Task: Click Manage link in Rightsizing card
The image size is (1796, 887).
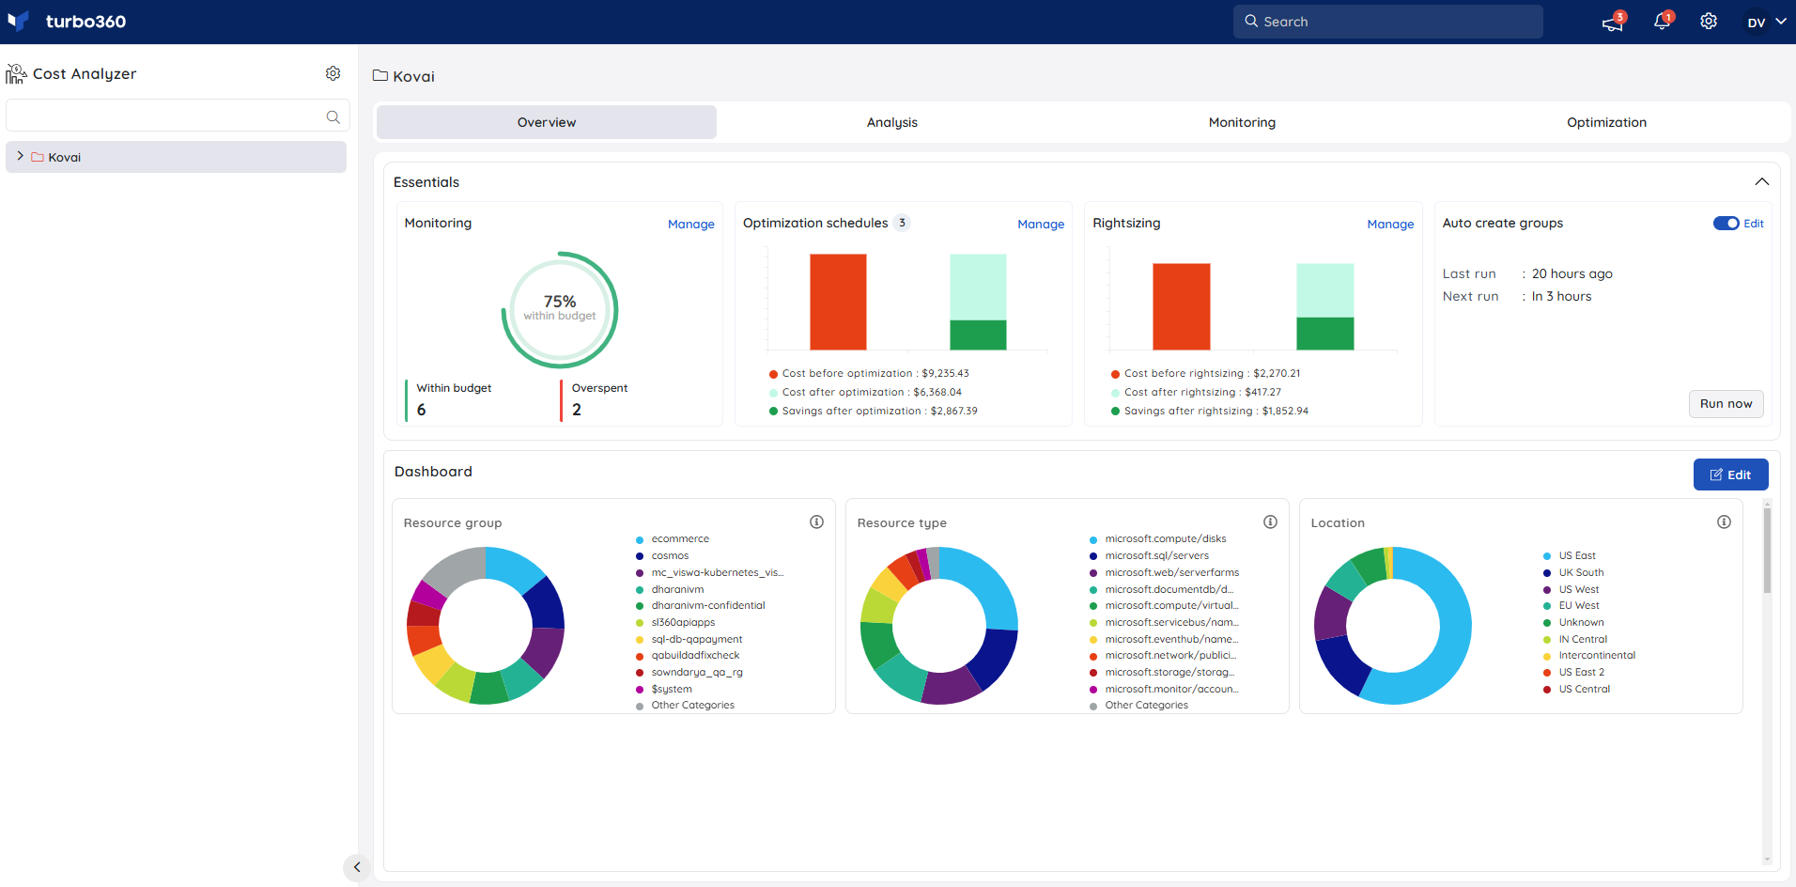Action: click(1390, 224)
